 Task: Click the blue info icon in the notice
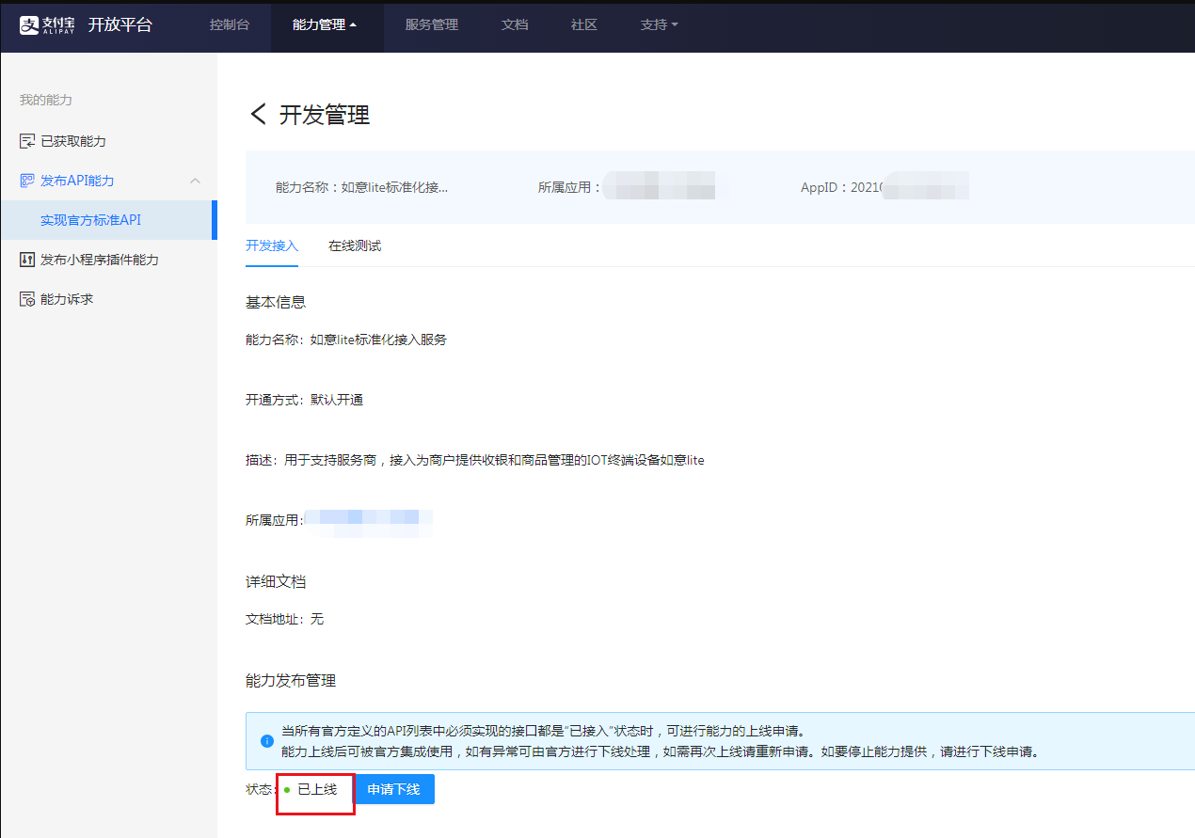click(x=266, y=741)
